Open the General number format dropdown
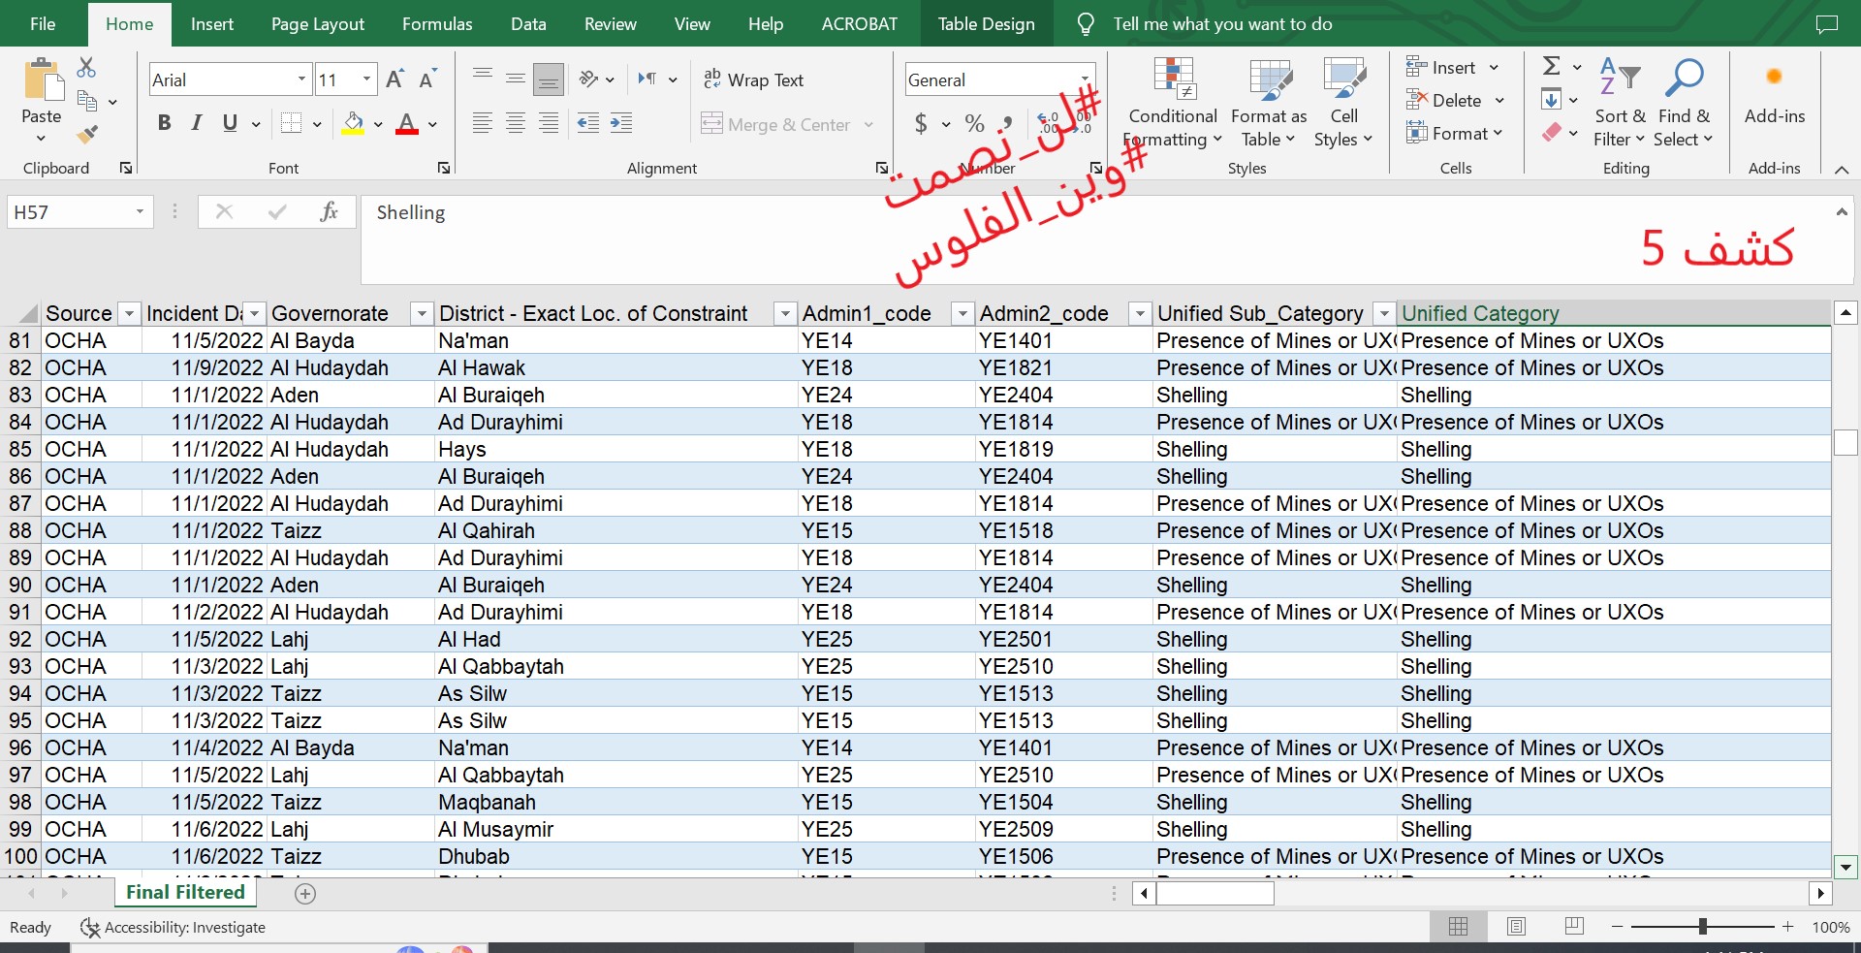The image size is (1861, 953). pos(1085,79)
